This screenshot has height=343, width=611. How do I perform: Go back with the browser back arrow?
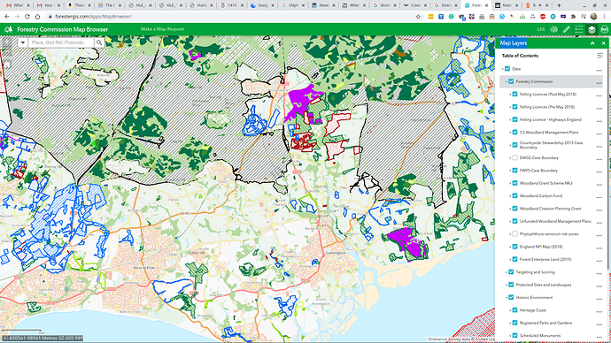[7, 17]
